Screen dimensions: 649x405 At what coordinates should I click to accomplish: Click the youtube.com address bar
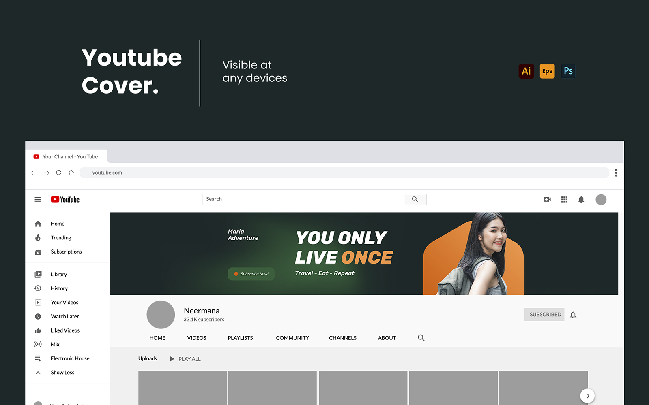[x=344, y=173]
